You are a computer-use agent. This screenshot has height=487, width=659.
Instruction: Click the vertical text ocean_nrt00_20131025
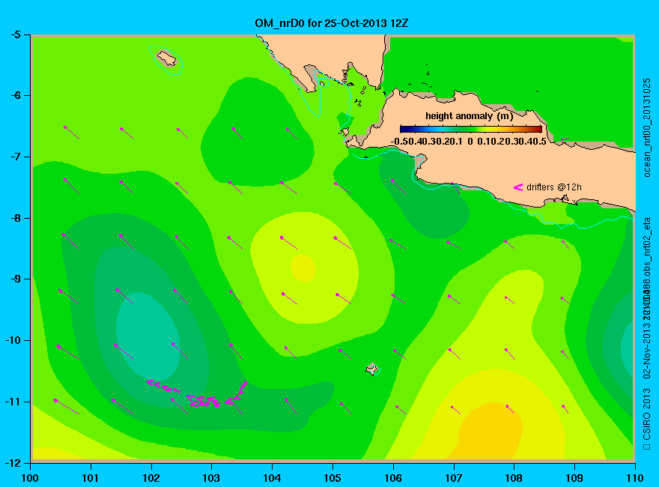coord(647,127)
